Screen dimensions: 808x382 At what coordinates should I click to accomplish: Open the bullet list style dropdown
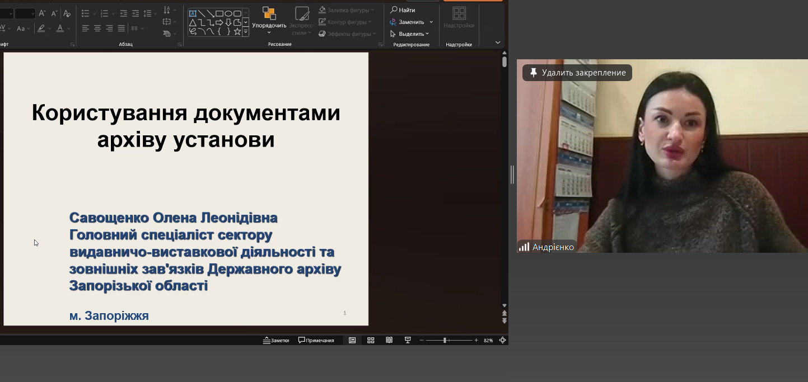coord(94,13)
